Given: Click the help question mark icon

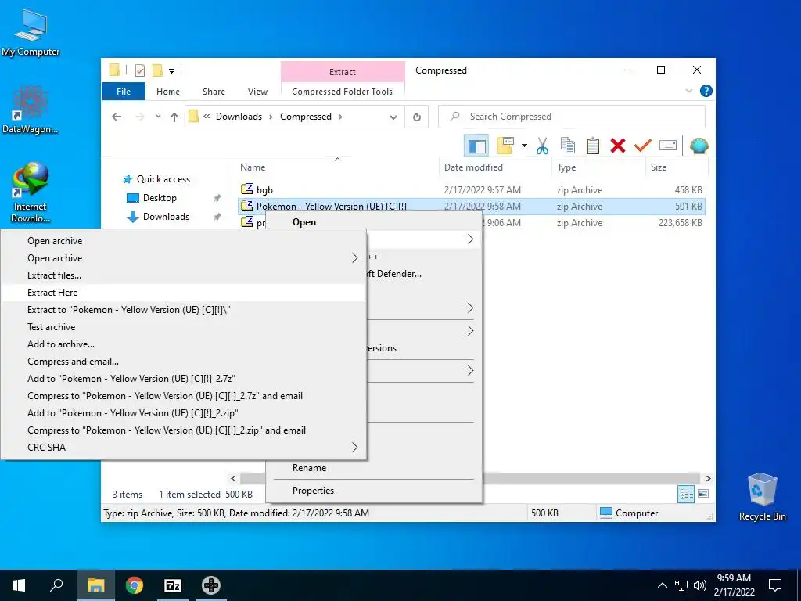Looking at the screenshot, I should click(706, 91).
